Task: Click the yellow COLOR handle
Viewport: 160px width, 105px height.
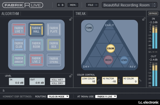Action: pyautogui.click(x=111, y=48)
